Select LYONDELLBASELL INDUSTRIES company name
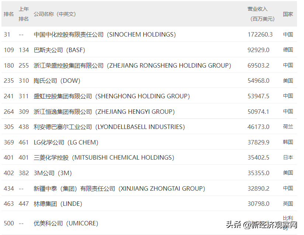 (x=109, y=127)
